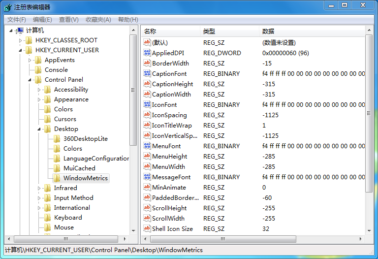Click the tree pane vertical scrollbar thumb
The height and width of the screenshot is (259, 378).
click(x=133, y=90)
